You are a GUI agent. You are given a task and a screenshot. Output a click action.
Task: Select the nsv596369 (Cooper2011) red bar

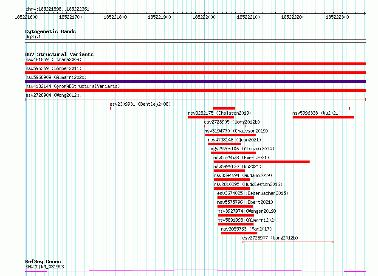coord(195,73)
